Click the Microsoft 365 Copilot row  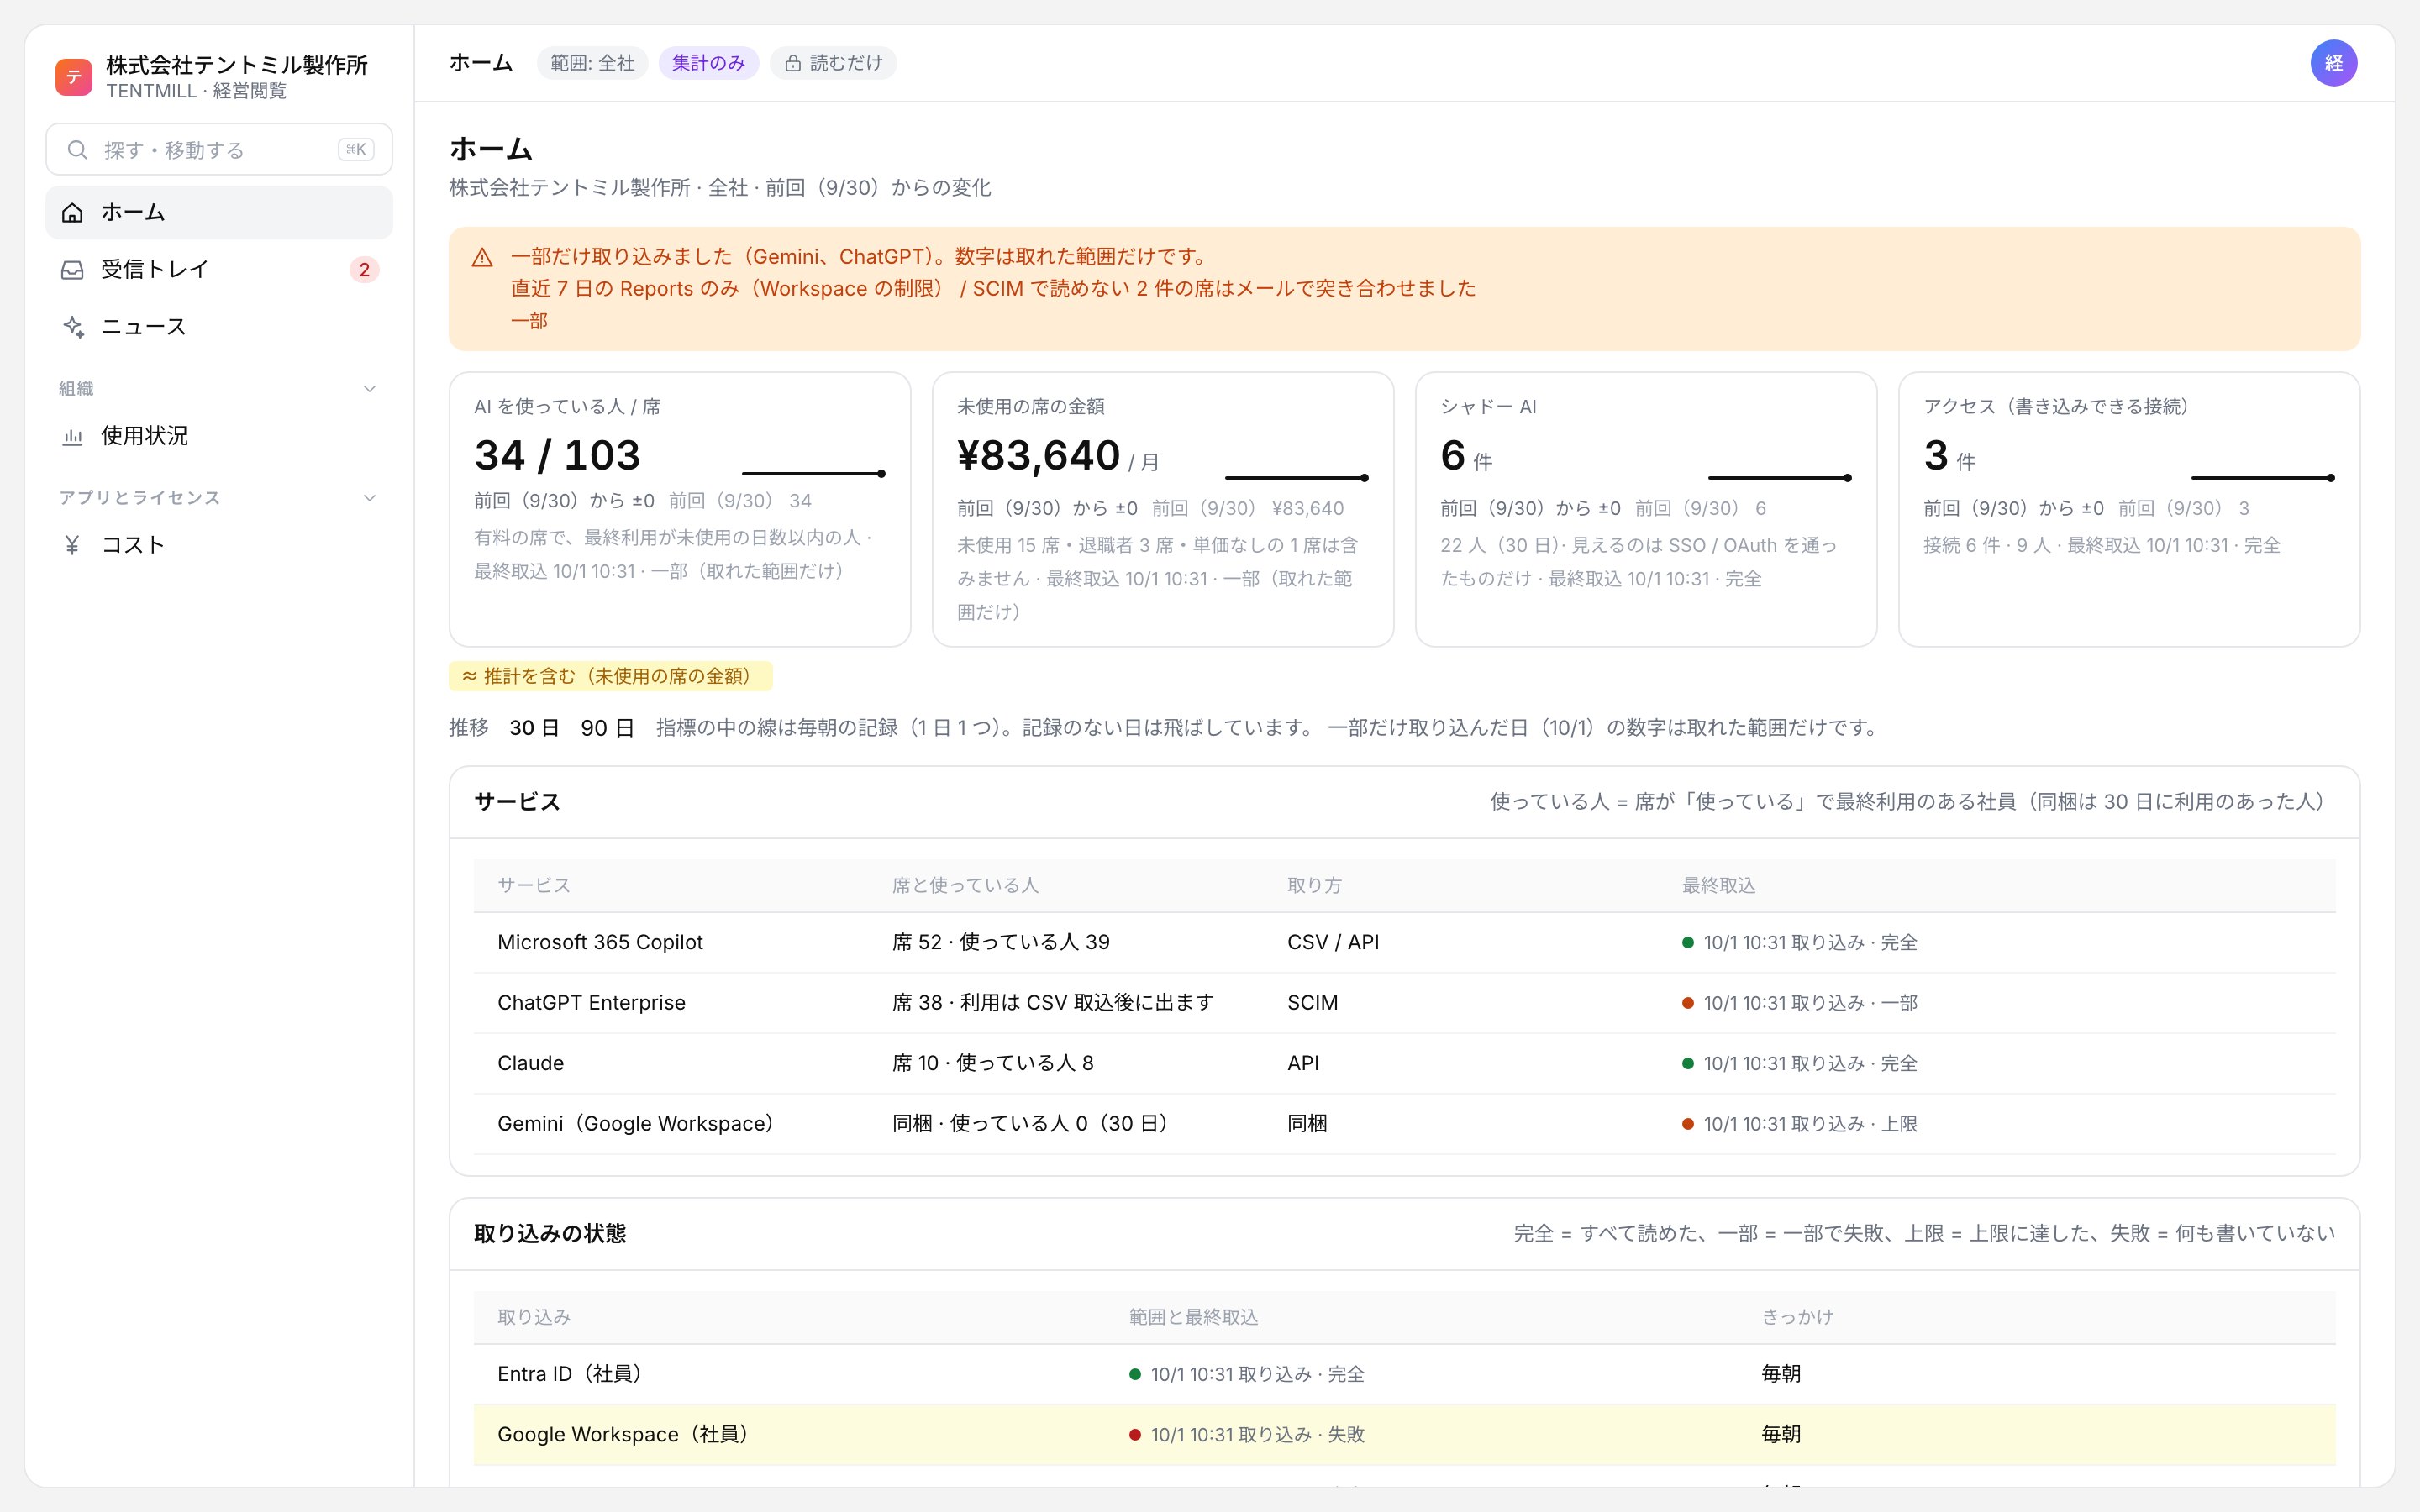(1404, 942)
